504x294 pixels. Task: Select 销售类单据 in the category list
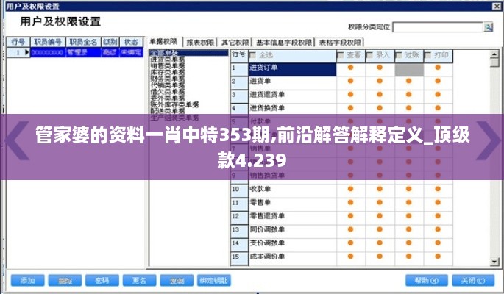point(168,66)
